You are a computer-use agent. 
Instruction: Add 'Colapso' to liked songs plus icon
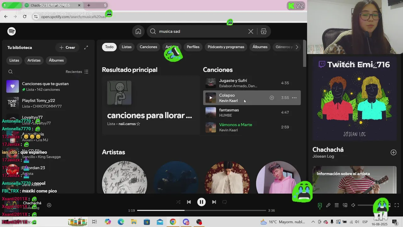tap(272, 98)
